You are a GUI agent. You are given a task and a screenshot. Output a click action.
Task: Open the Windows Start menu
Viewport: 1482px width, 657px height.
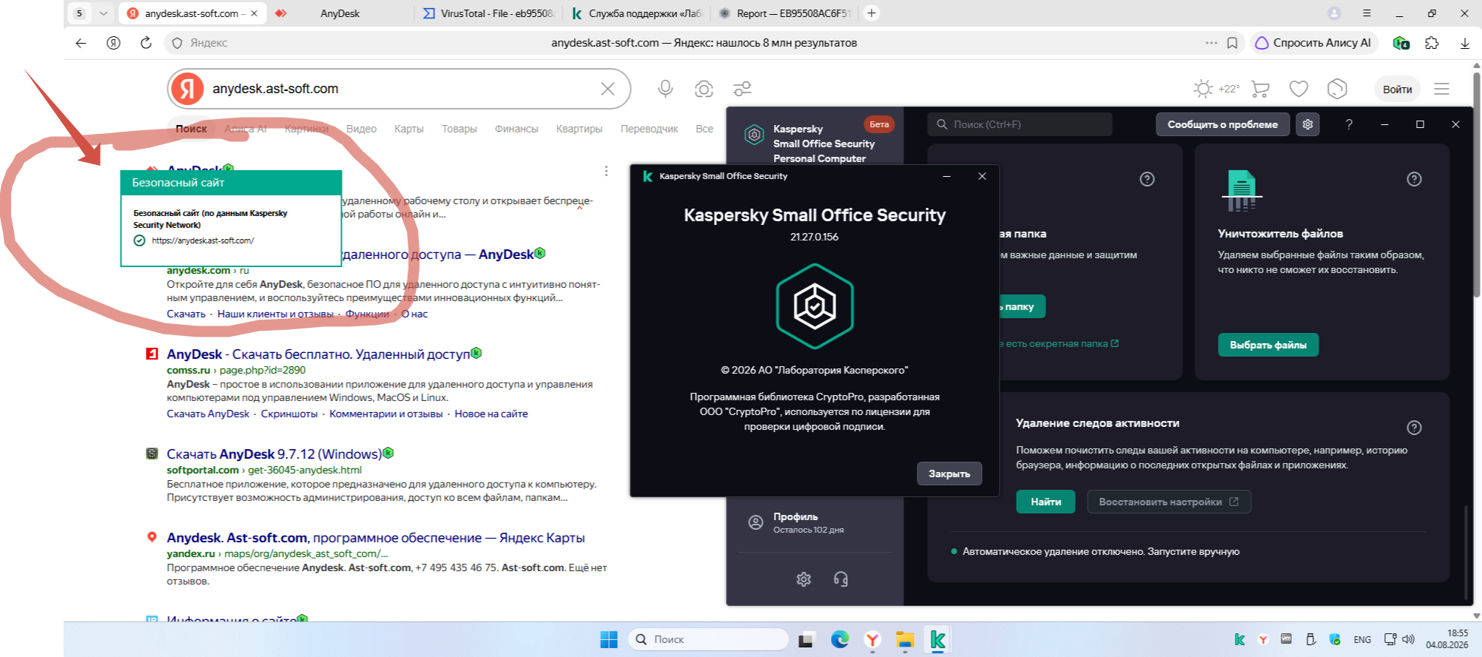[609, 639]
